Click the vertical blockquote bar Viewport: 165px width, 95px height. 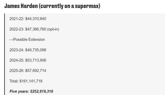point(5,54)
